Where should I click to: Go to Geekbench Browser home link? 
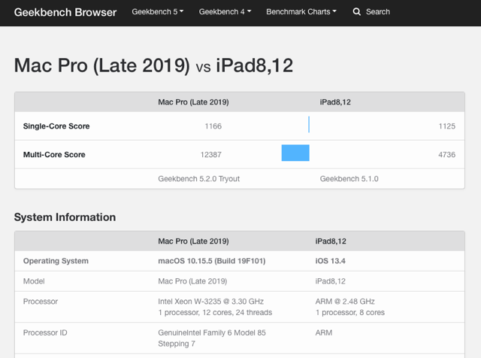(65, 12)
